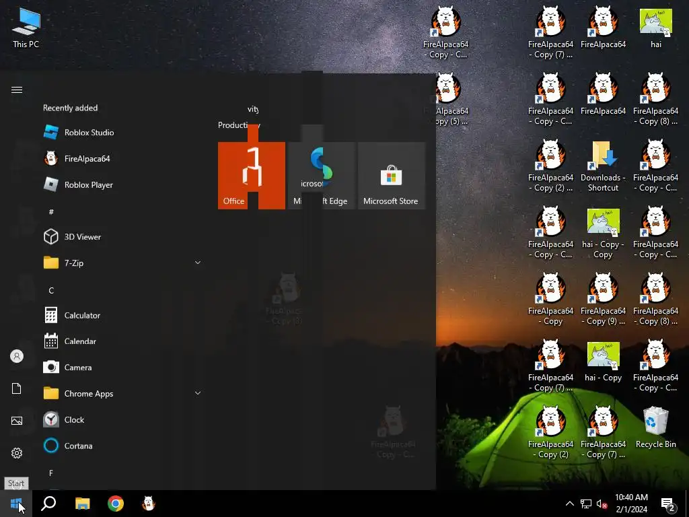The height and width of the screenshot is (517, 689).
Task: Click the # letter header in app list
Action: [51, 211]
